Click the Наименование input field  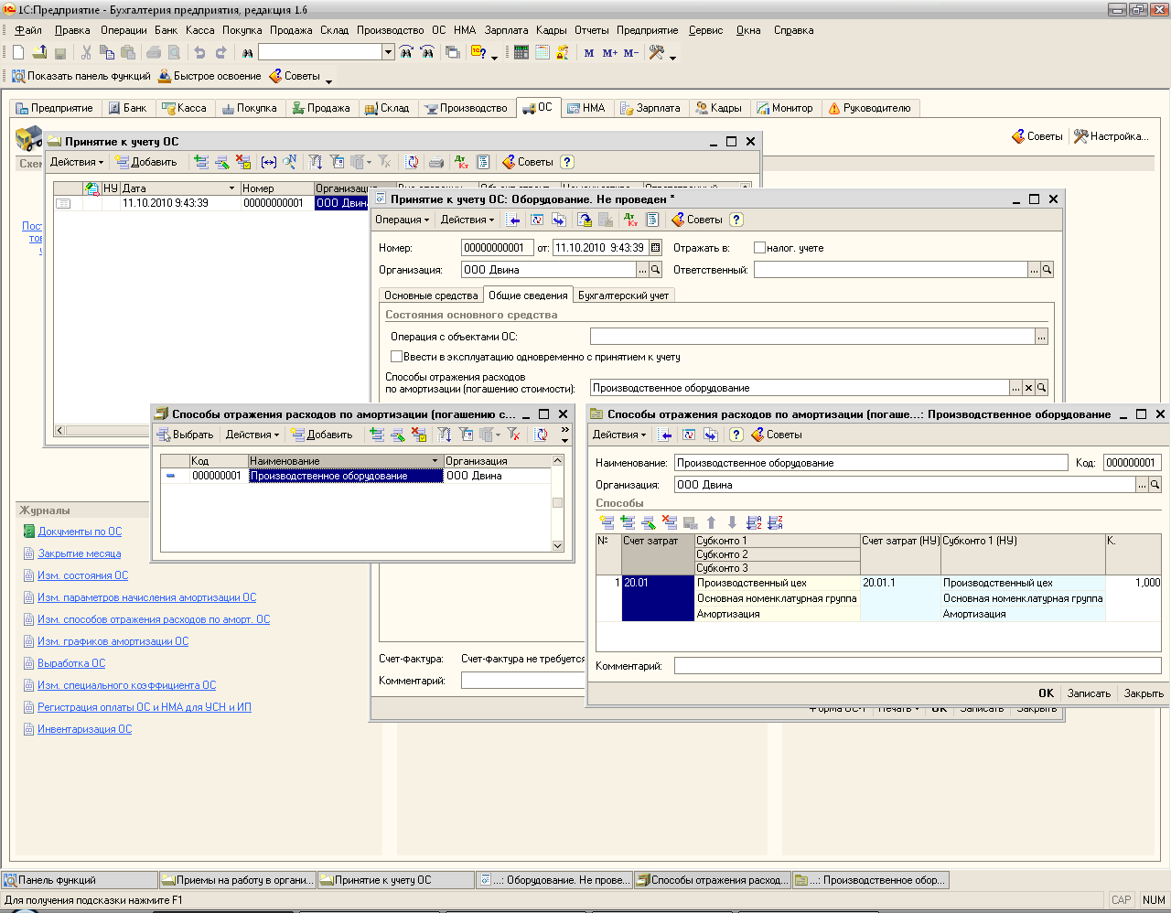point(871,463)
